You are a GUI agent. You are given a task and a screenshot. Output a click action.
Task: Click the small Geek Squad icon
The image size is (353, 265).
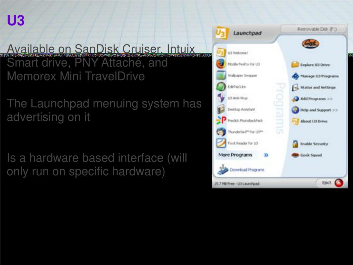295,155
